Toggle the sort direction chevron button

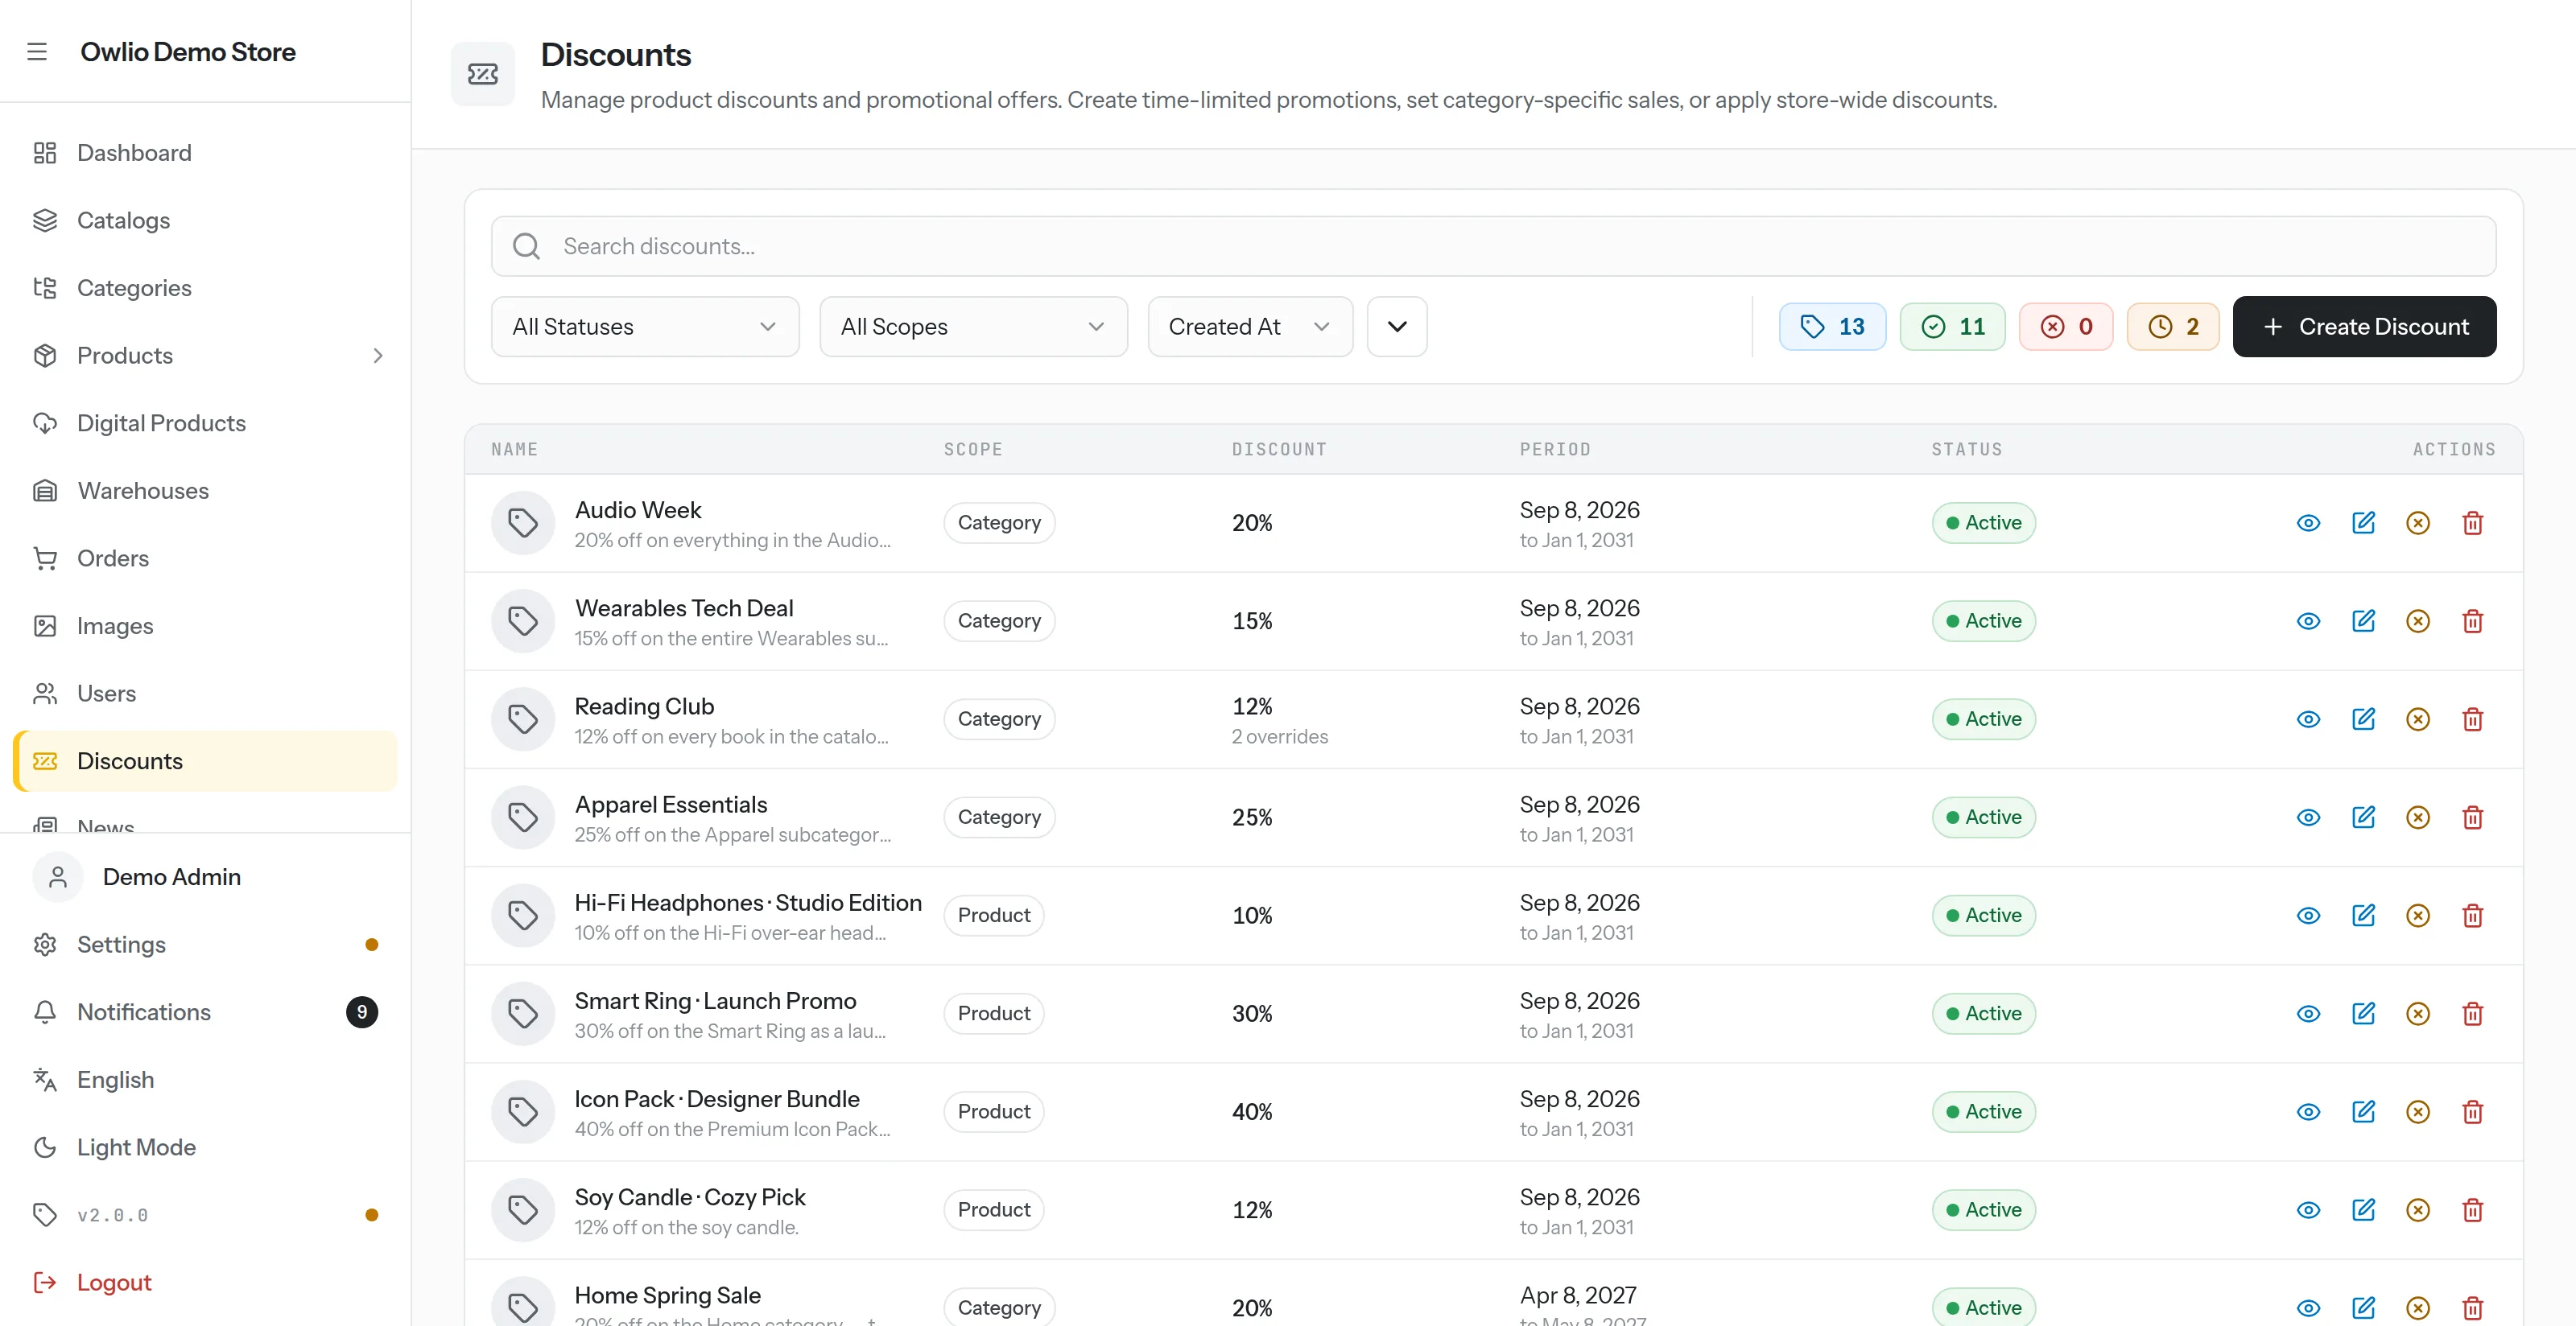coord(1397,327)
